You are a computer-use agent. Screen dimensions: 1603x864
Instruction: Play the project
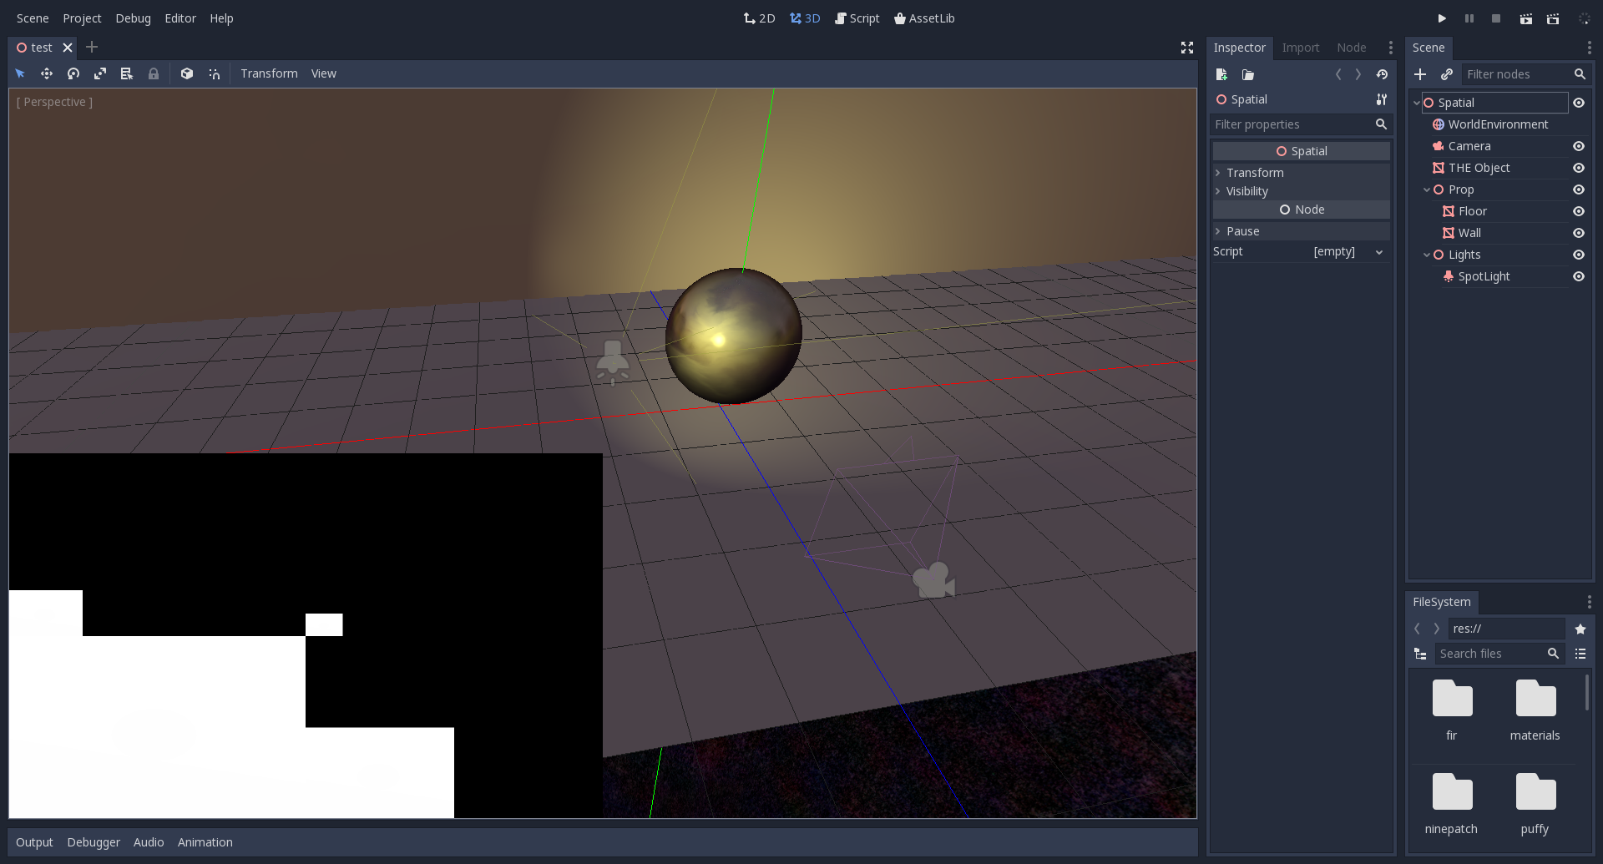pos(1442,18)
